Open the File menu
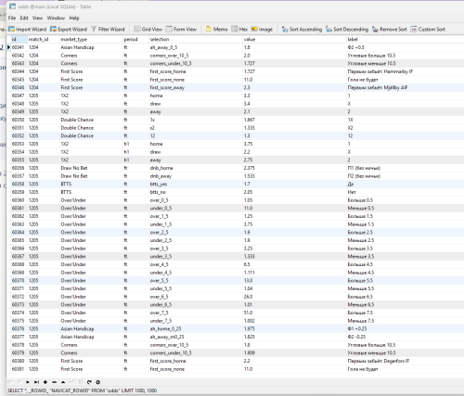 click(x=12, y=18)
